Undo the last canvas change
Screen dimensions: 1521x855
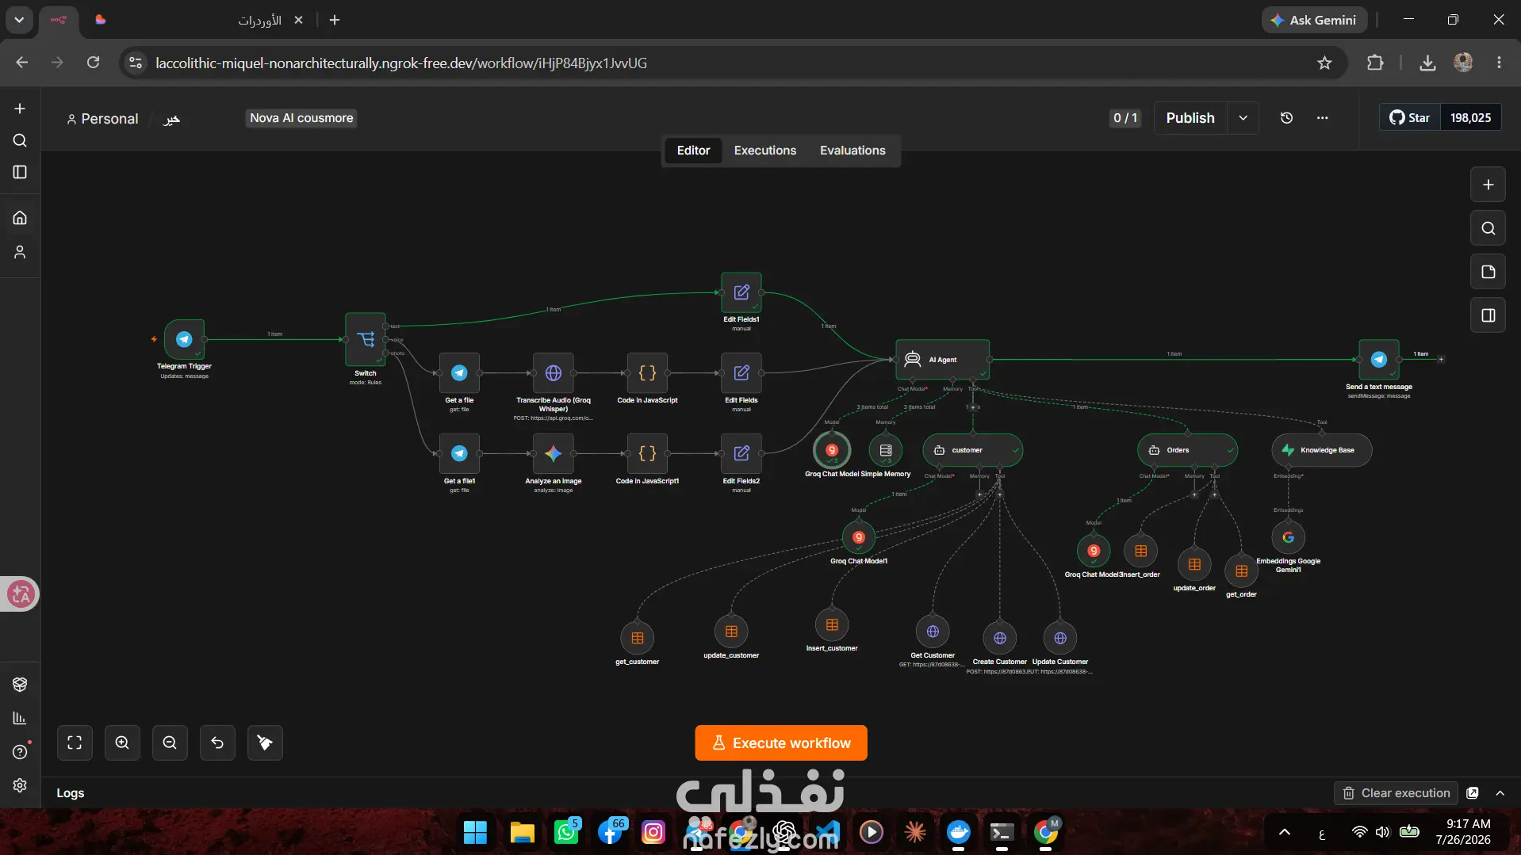[217, 742]
